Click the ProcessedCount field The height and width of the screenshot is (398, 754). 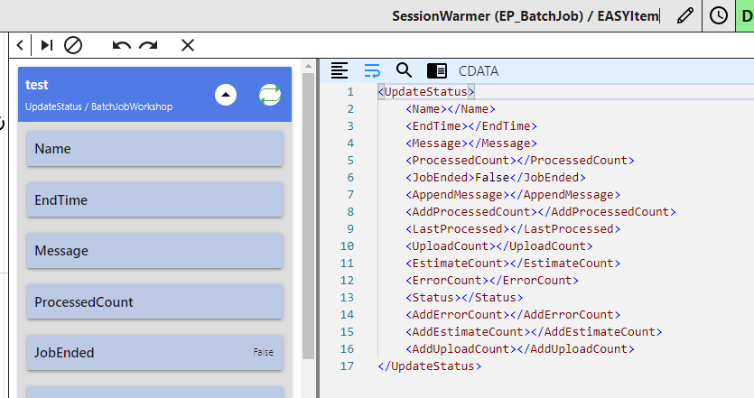coord(154,301)
